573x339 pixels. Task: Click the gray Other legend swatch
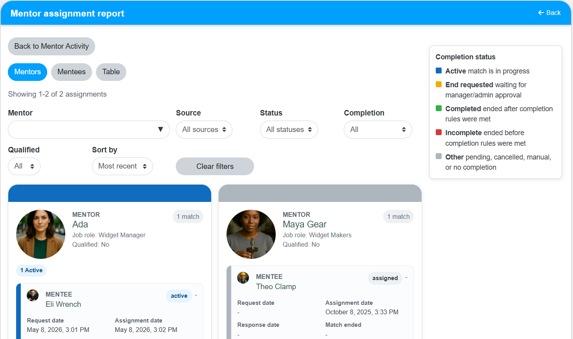[439, 156]
